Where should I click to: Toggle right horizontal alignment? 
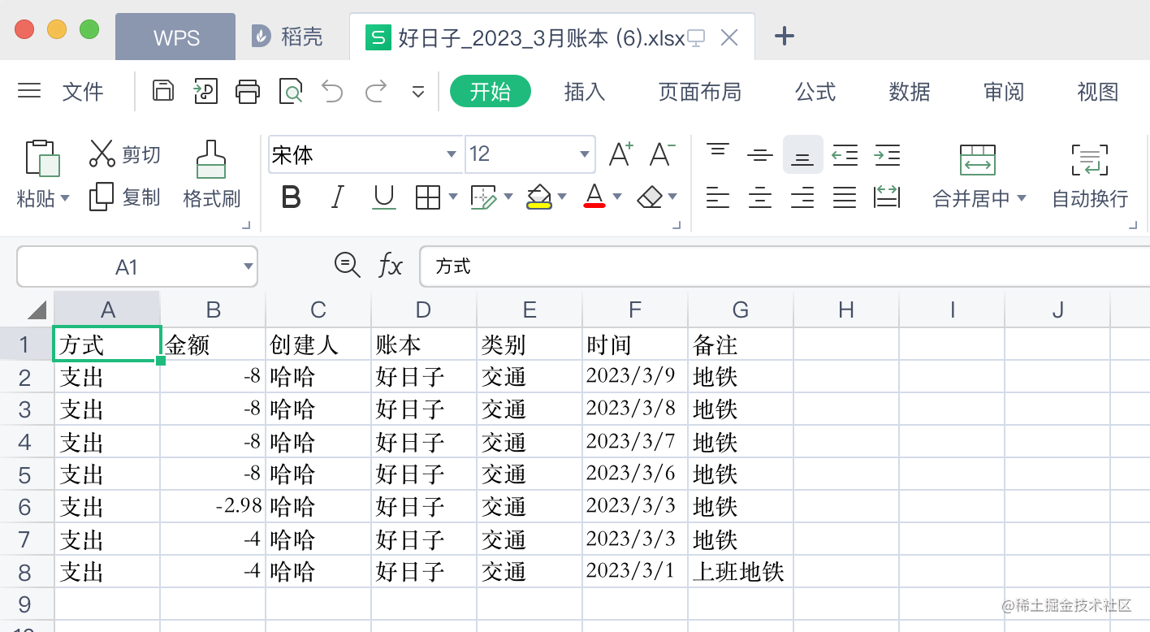click(802, 197)
